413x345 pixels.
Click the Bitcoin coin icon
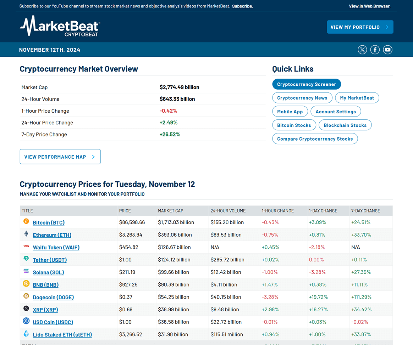(26, 221)
